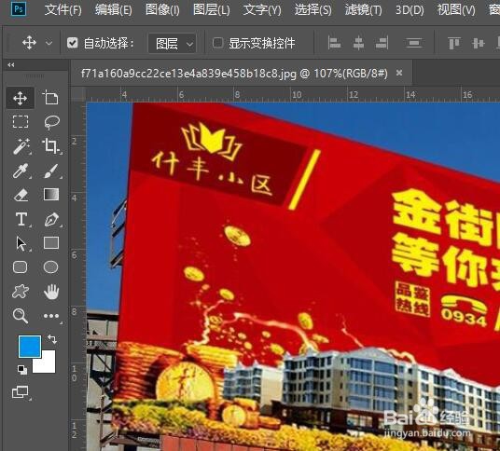Open the 图像(I) menu
Screen dimensions: 500x451
click(162, 10)
